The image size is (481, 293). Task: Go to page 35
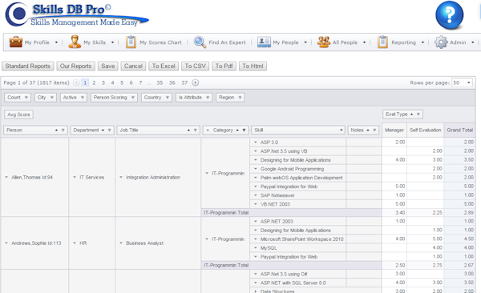[x=160, y=82]
